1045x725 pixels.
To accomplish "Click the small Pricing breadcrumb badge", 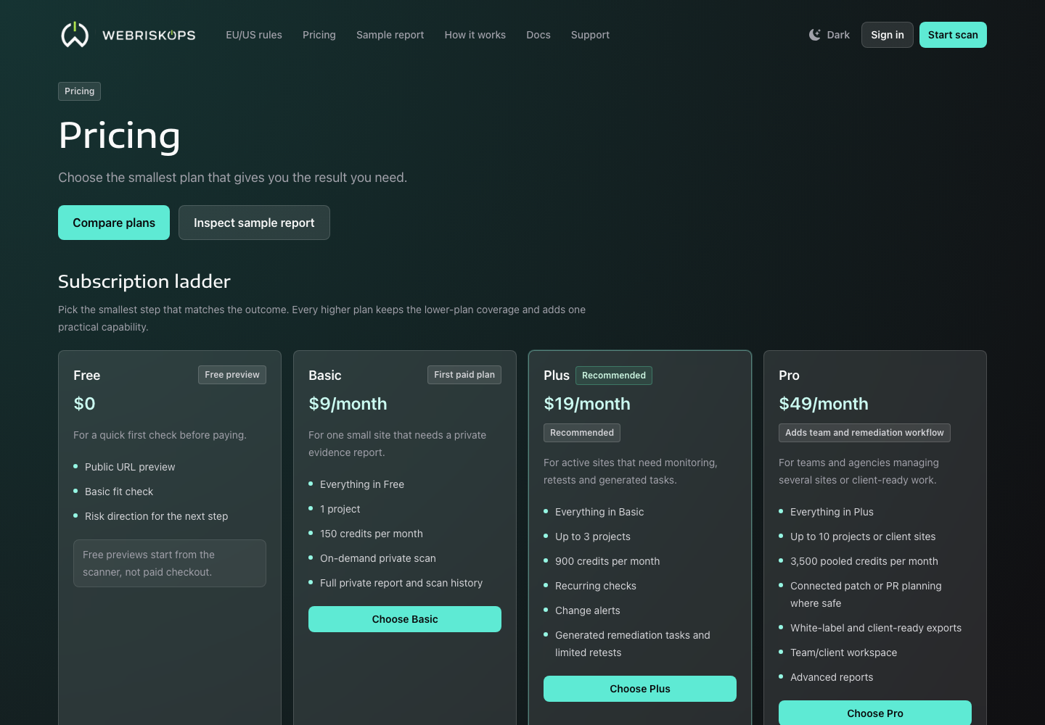I will (80, 91).
